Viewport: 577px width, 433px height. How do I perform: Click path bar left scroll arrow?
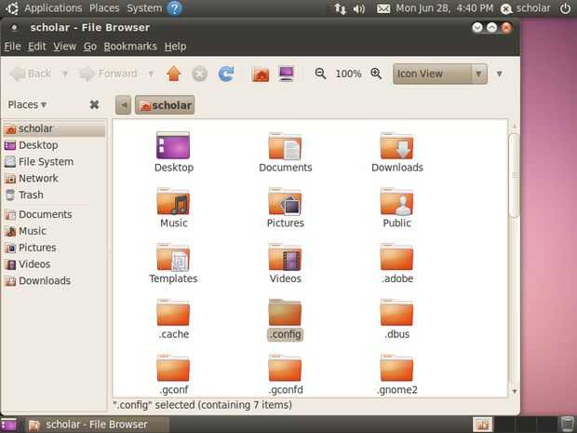[123, 105]
